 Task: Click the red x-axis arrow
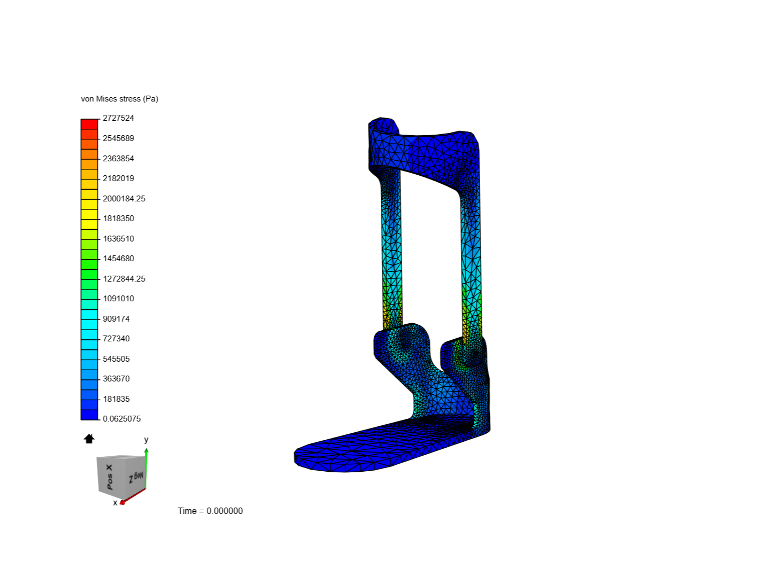[134, 496]
